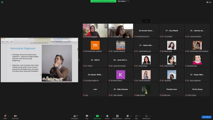
Task: Open the Participants panel
Action: tap(75, 117)
